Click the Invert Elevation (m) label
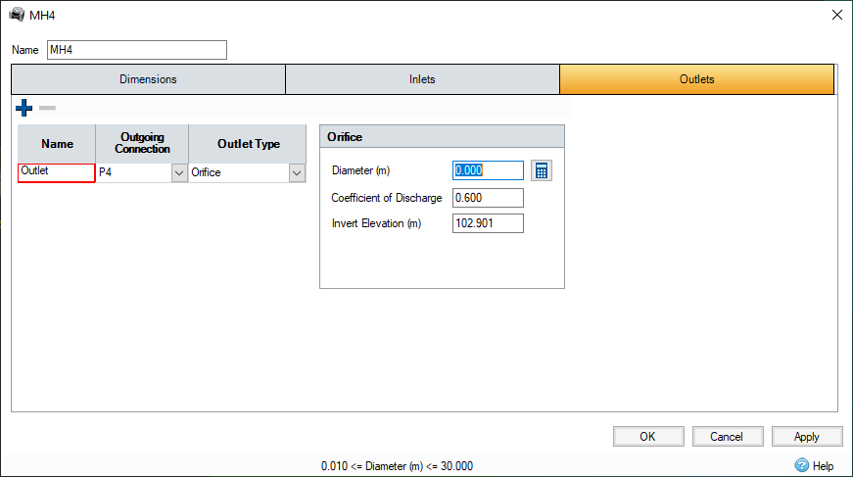 point(376,223)
